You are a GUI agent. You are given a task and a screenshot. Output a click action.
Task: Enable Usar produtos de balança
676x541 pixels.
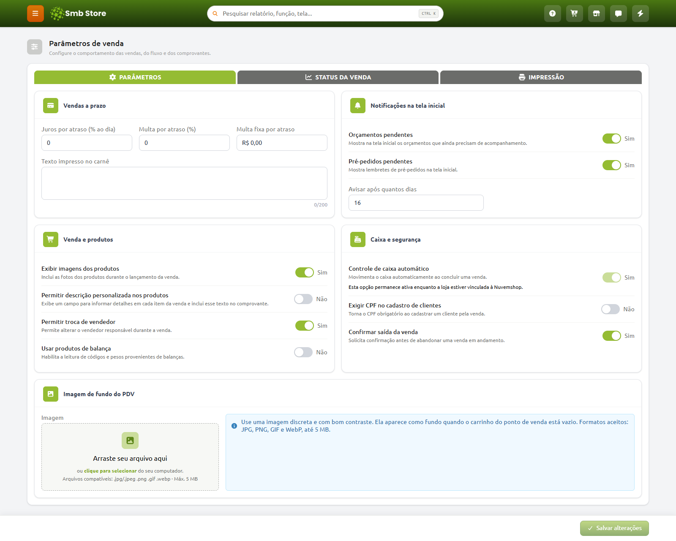303,352
